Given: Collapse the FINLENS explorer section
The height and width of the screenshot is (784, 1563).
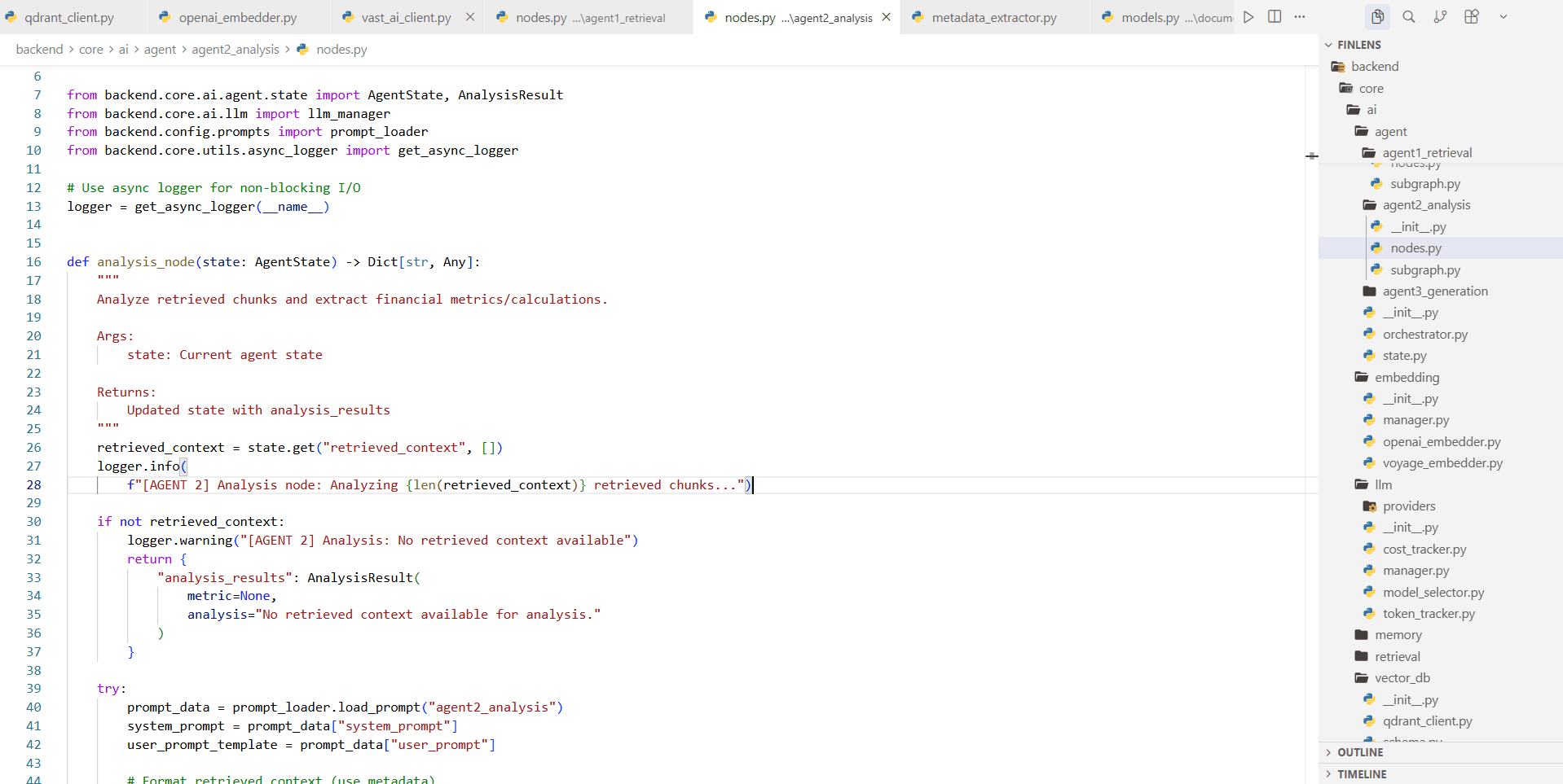Looking at the screenshot, I should coord(1329,44).
